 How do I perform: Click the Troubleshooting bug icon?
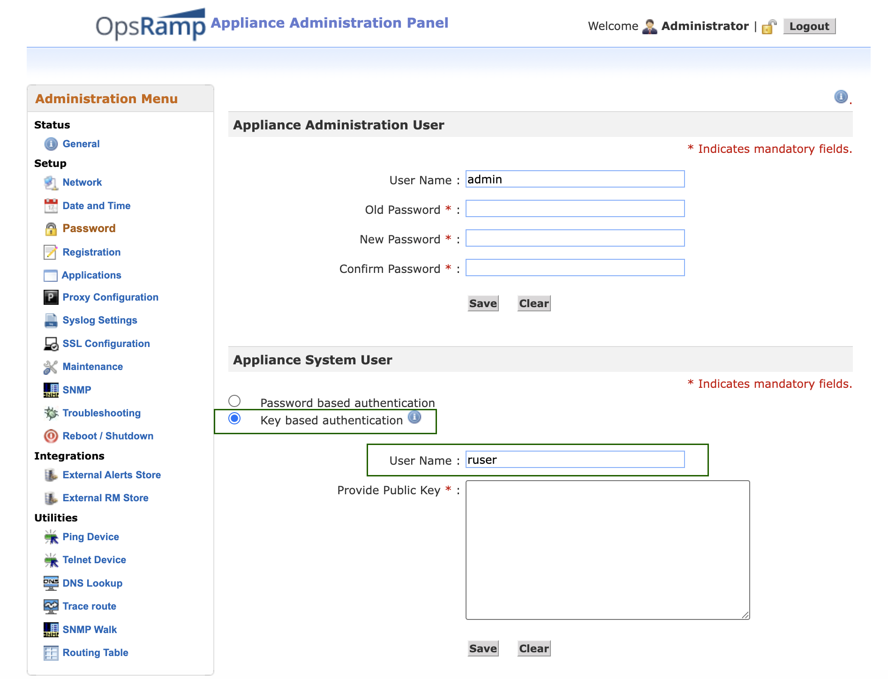point(51,413)
